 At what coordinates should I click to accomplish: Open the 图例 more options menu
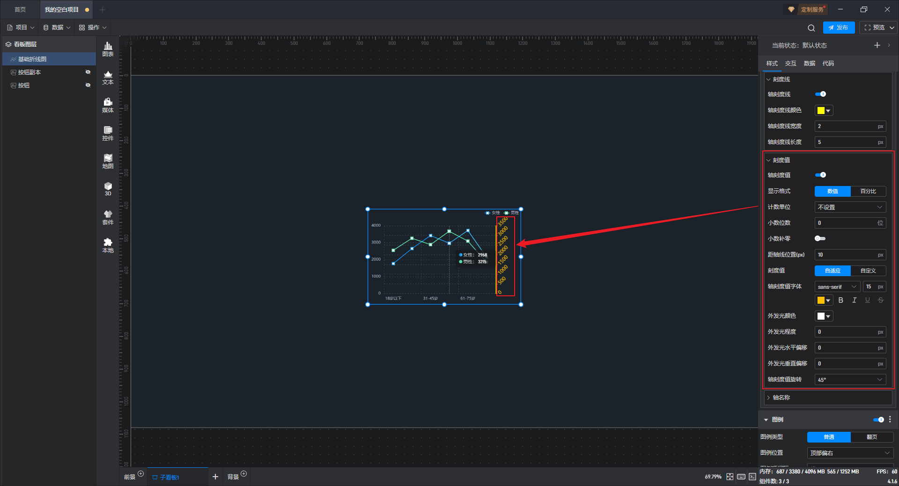point(890,420)
